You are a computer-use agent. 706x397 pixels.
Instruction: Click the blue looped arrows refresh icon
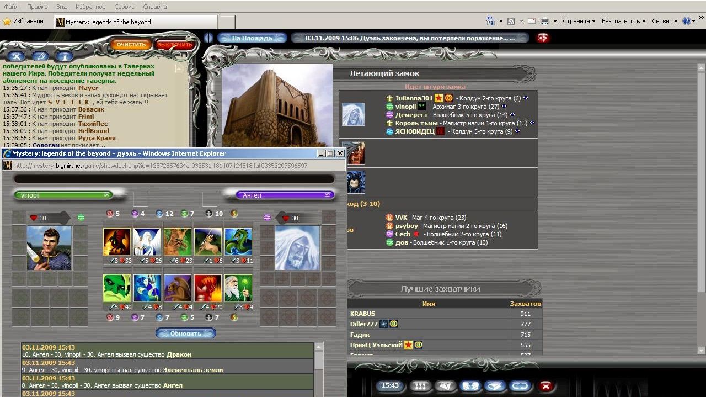(520, 386)
